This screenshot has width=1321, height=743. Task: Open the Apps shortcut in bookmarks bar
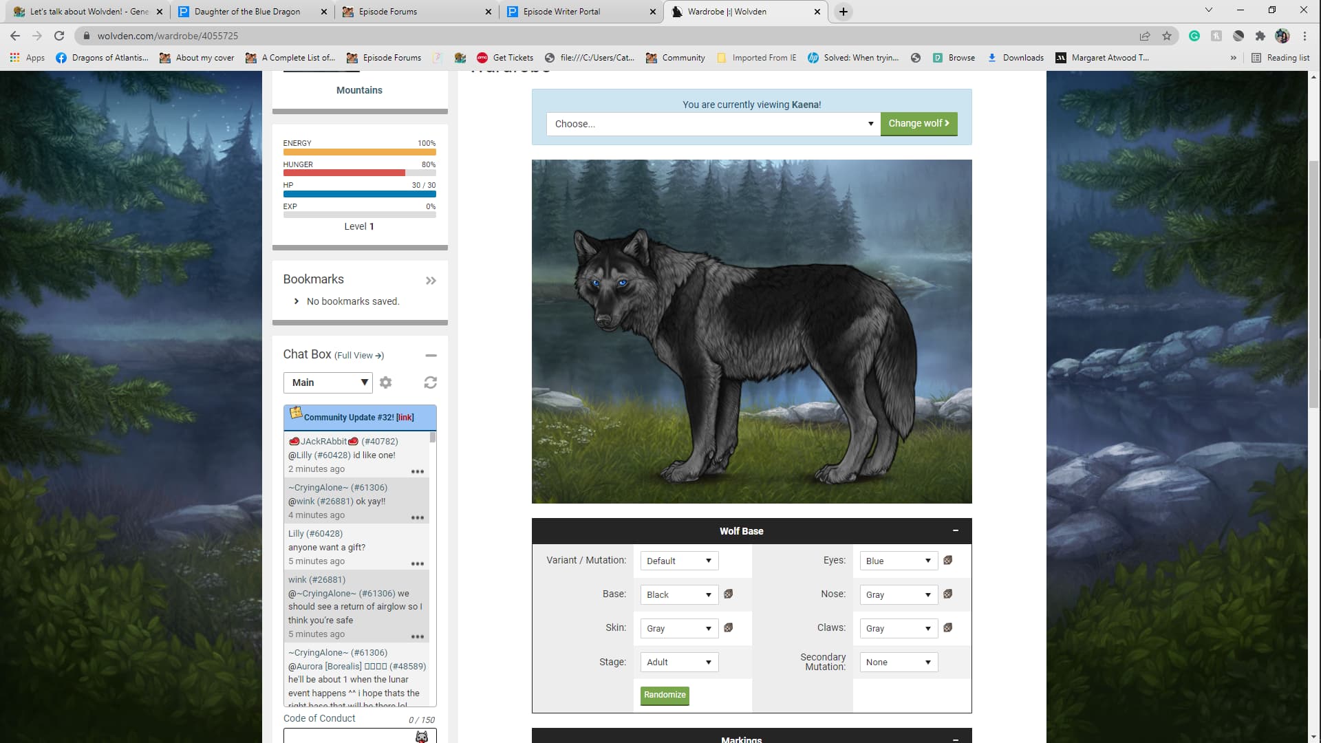click(28, 58)
